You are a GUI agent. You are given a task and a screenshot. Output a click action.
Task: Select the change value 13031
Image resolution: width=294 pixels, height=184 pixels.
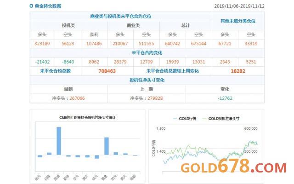[198, 62]
